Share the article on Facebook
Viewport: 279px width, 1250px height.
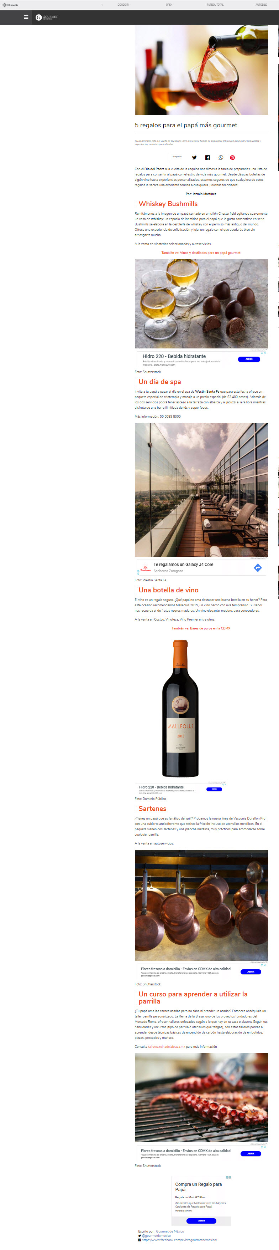coord(207,157)
